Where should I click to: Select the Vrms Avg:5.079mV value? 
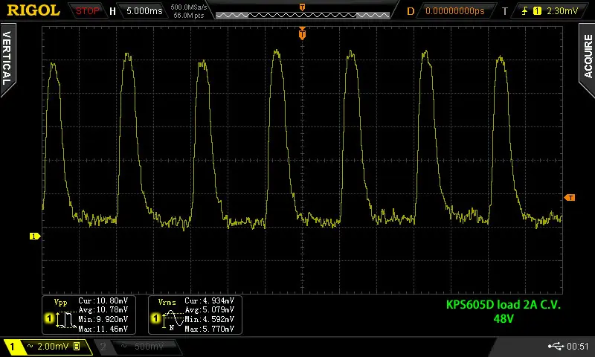point(209,310)
